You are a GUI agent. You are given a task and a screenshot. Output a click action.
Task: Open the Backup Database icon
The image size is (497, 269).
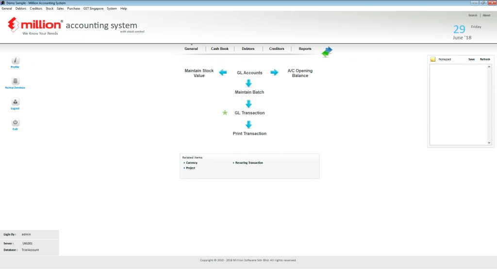point(15,81)
